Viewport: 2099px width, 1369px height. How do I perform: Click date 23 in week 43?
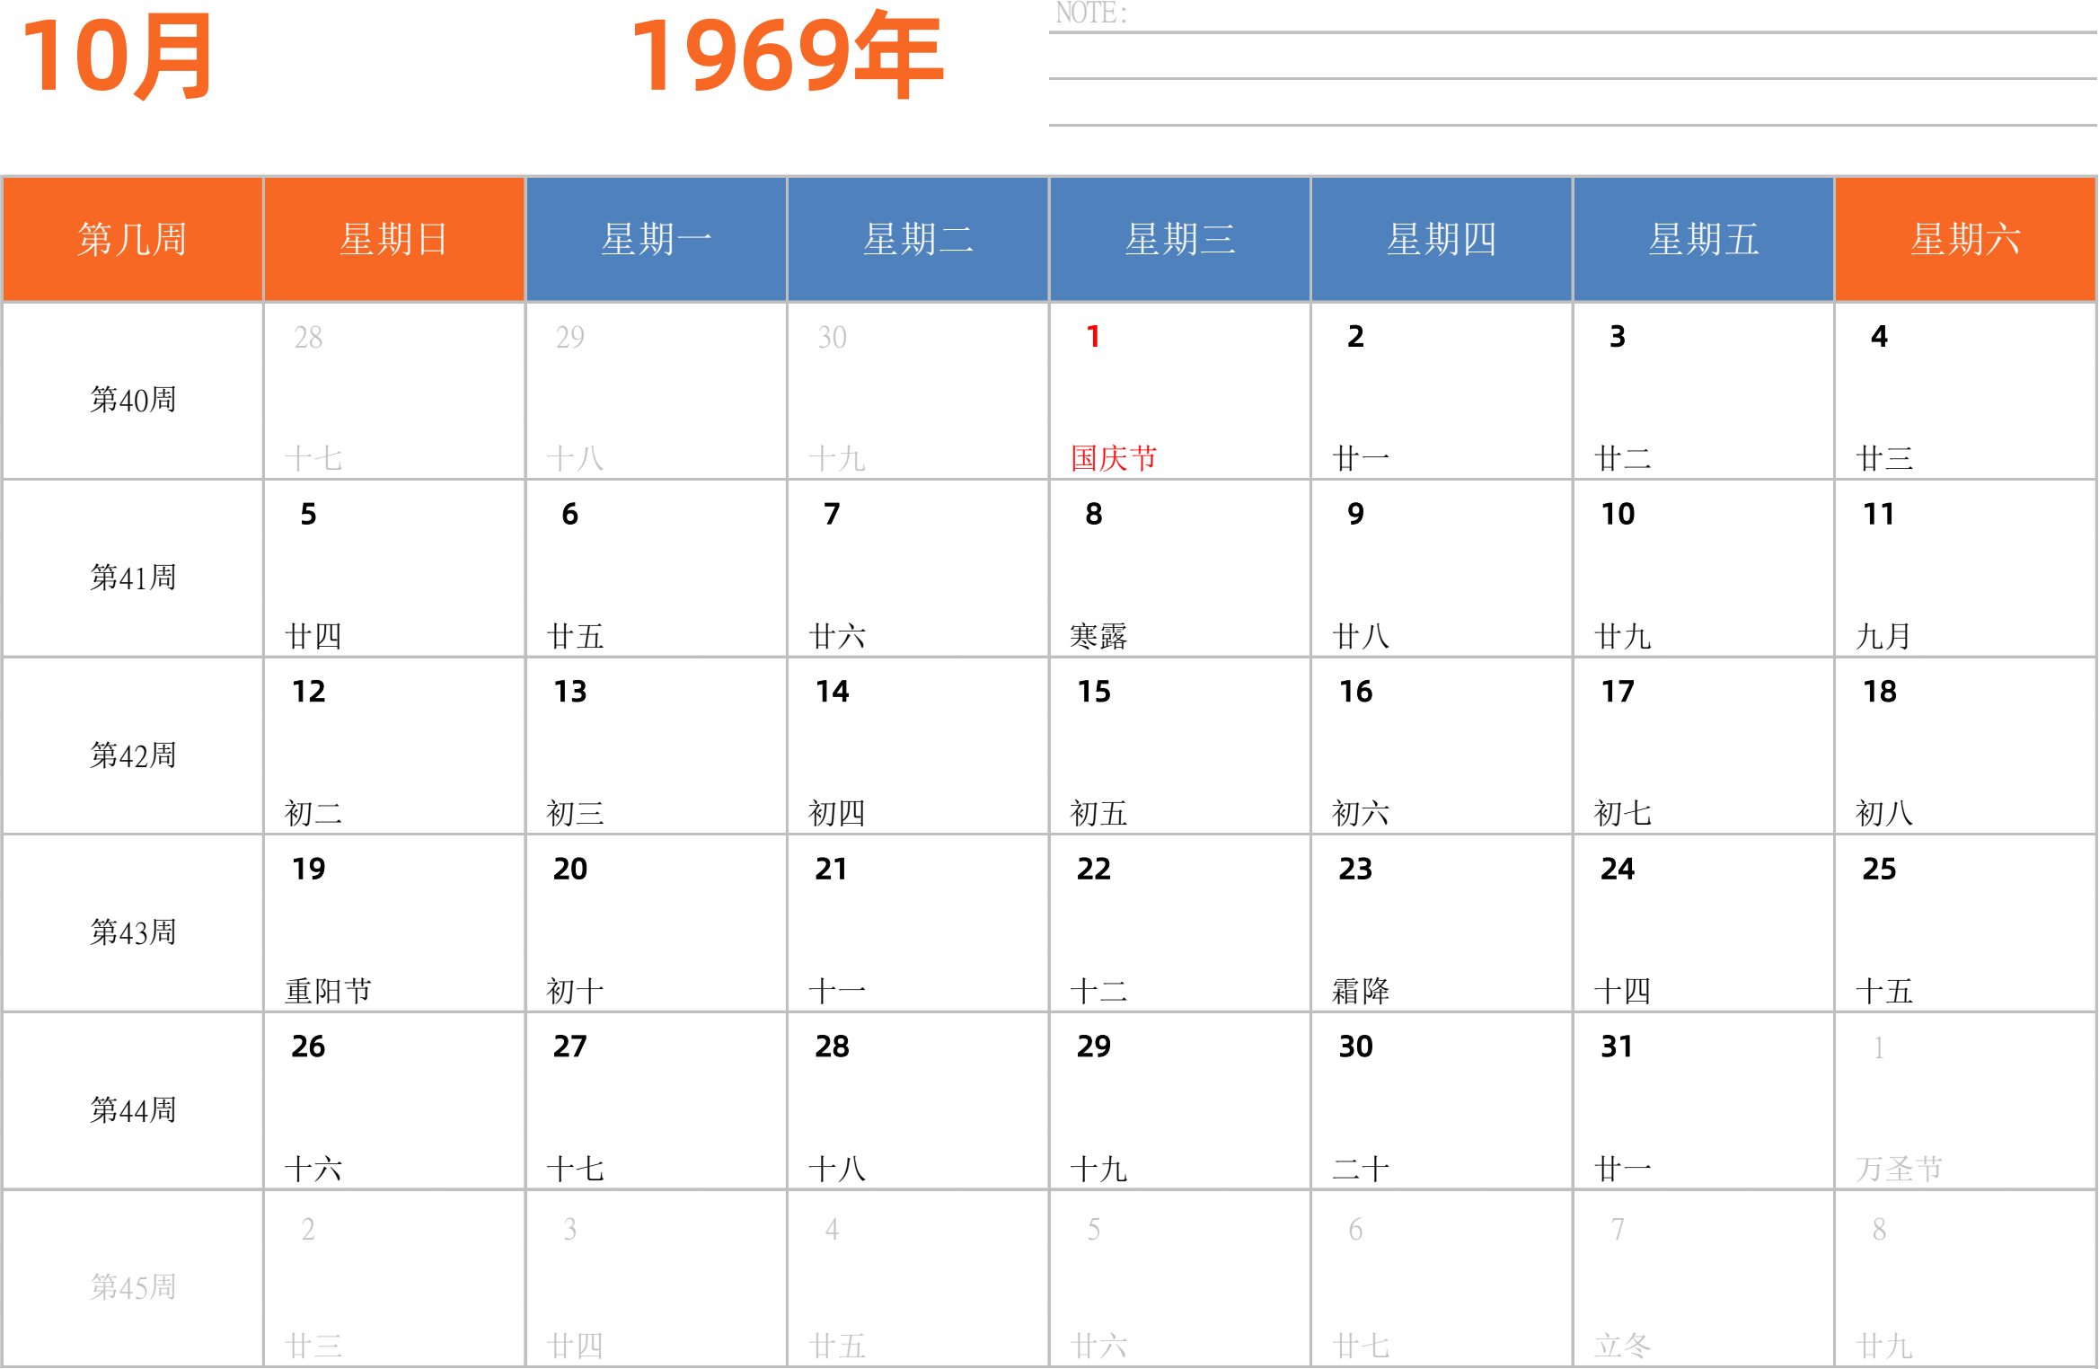click(1355, 870)
